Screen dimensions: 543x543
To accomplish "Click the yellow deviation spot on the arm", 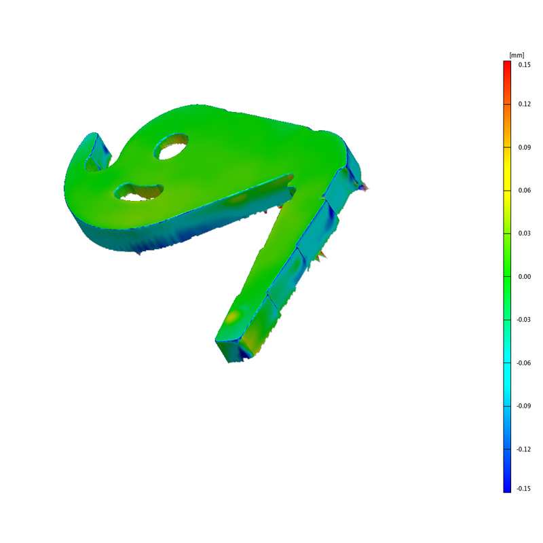I will 233,316.
